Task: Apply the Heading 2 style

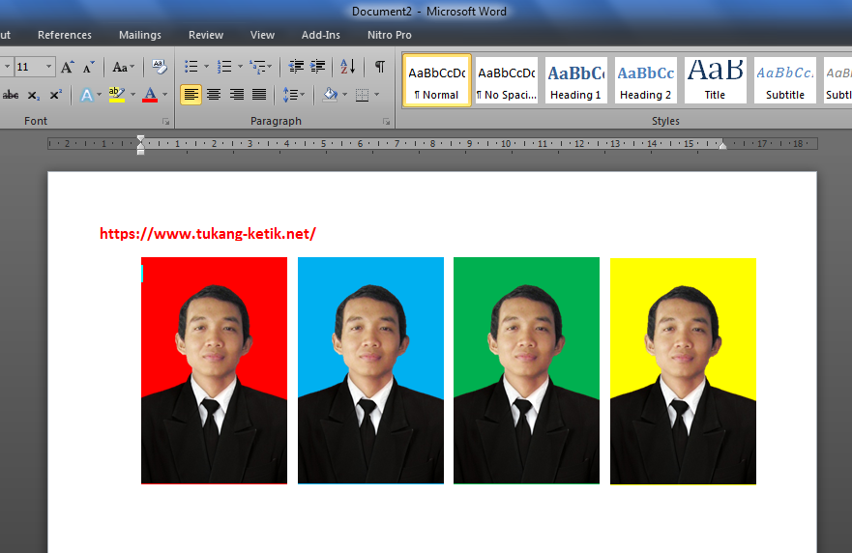Action: tap(645, 80)
